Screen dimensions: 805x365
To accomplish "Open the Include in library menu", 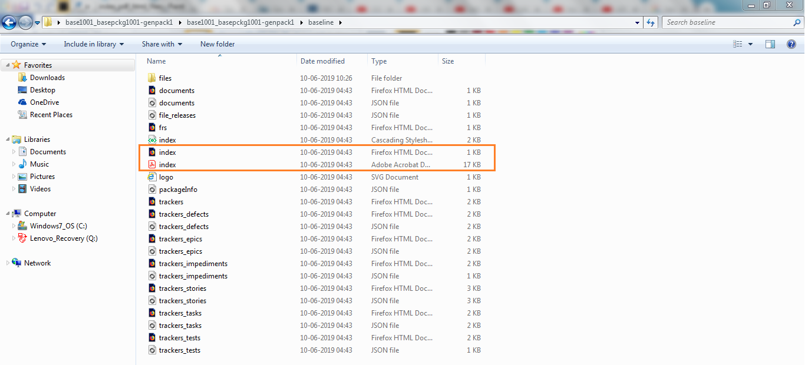I will coord(94,44).
